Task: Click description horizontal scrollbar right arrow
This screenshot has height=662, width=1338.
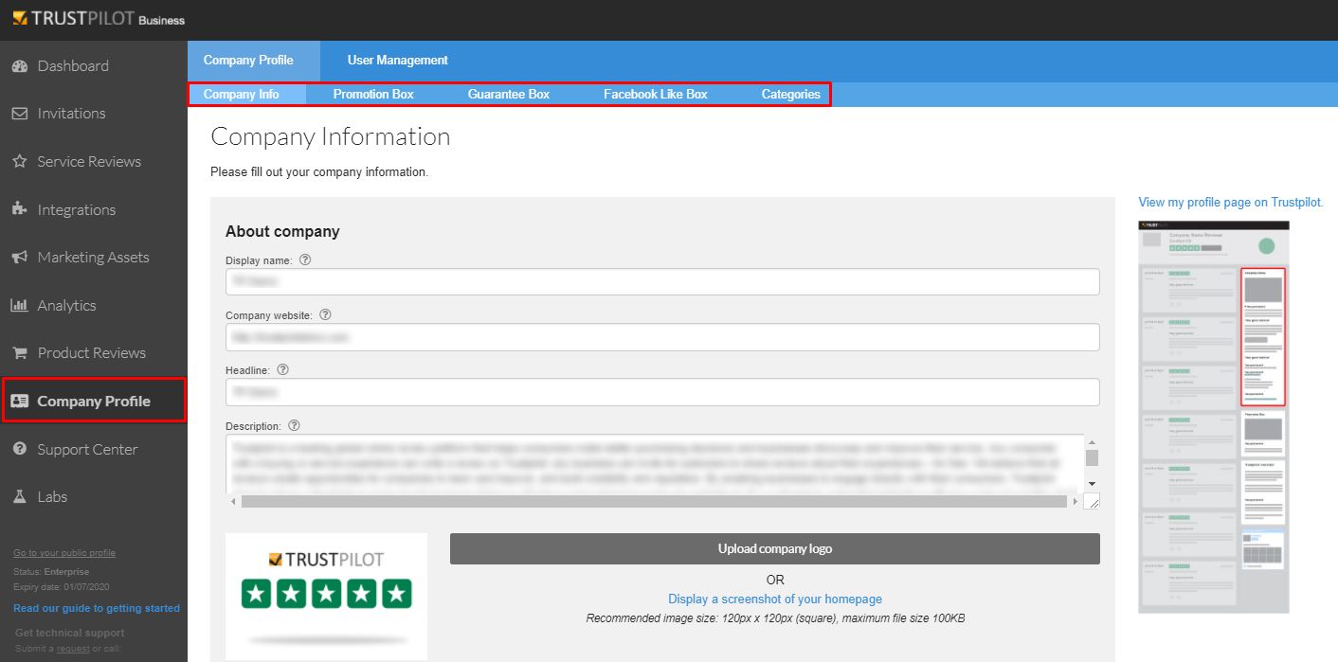Action: (x=1076, y=501)
